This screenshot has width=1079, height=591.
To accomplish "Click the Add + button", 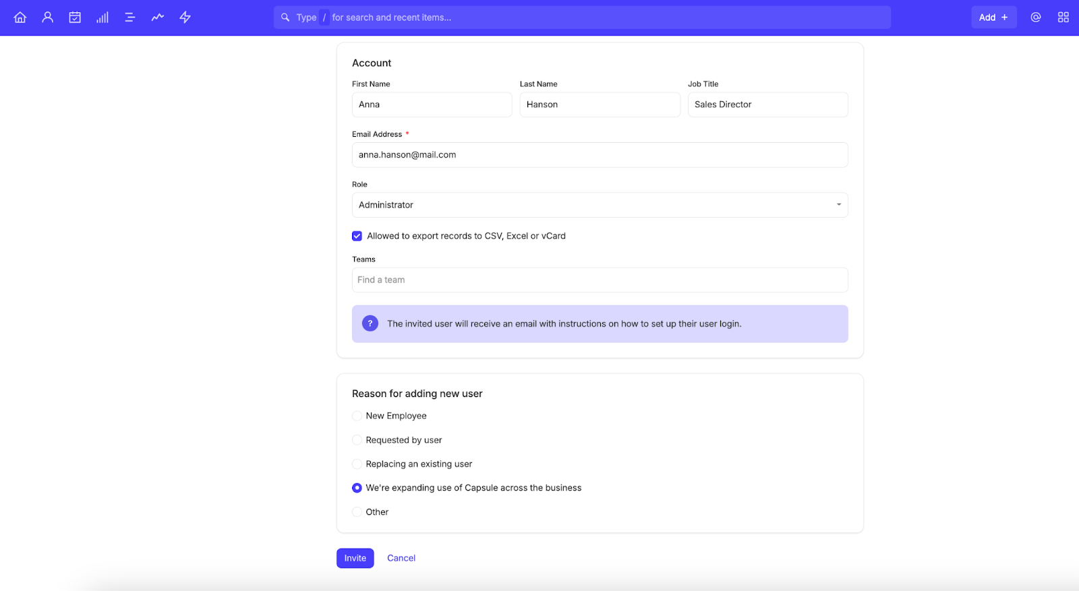I will click(x=993, y=18).
